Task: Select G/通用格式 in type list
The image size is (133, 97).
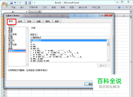Action: coord(69,41)
